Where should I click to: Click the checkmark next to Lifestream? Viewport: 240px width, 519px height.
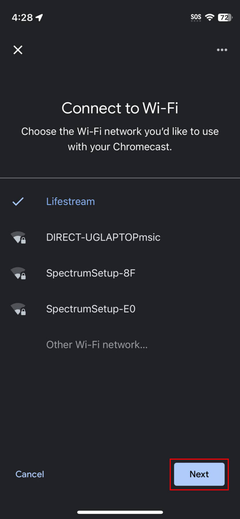(x=18, y=201)
